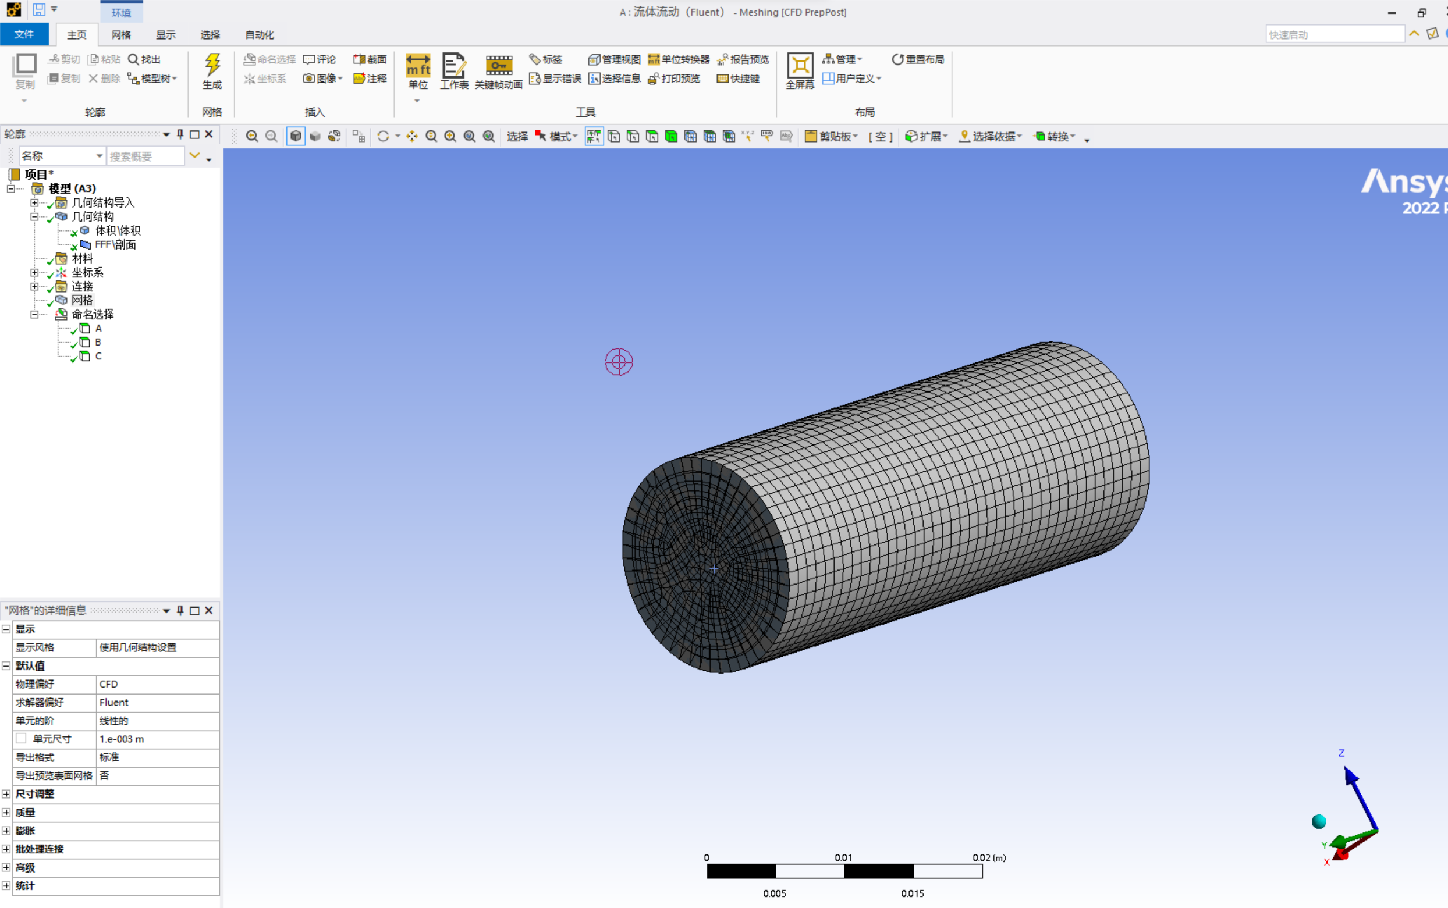Screen dimensions: 1448x908
Task: Open 选择信息 selection information
Action: tap(614, 79)
